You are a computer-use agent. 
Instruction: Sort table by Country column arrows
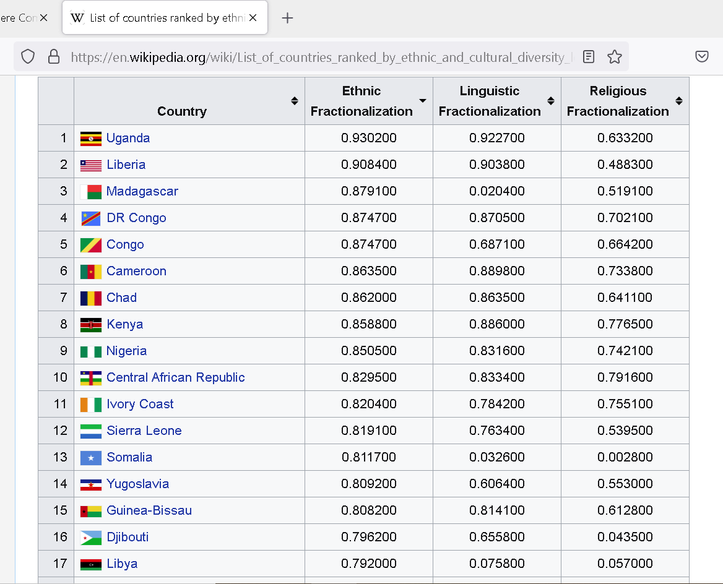[x=295, y=101]
